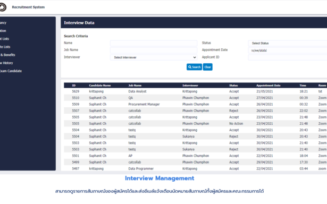This screenshot has height=204, width=327.
Task: Open the Exam Candidate sidebar item
Action: 11,71
